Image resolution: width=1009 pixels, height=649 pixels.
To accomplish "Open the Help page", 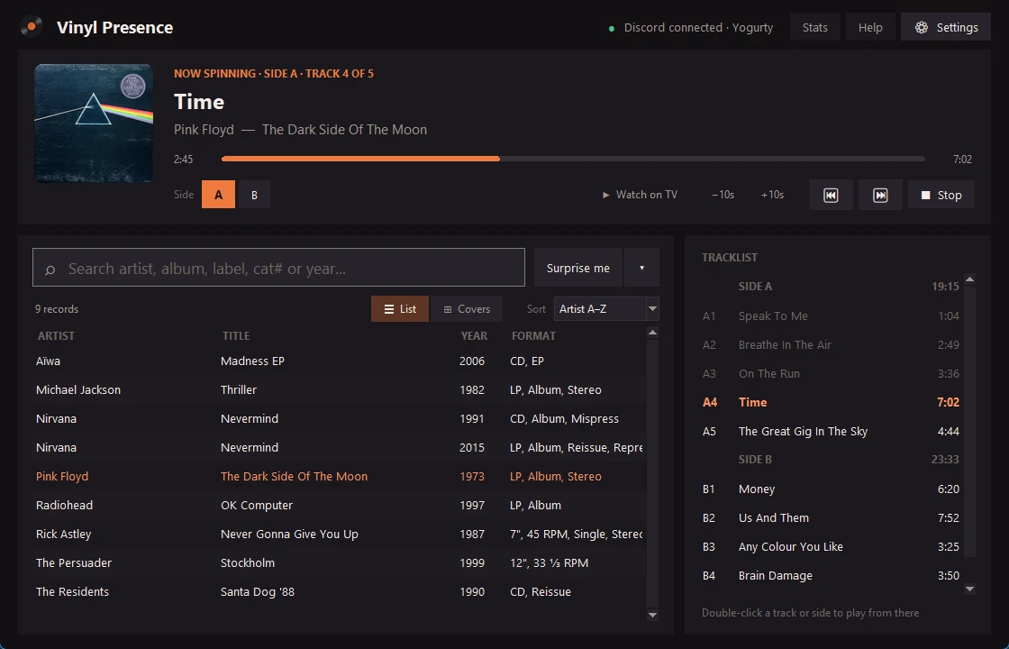I will click(x=870, y=27).
